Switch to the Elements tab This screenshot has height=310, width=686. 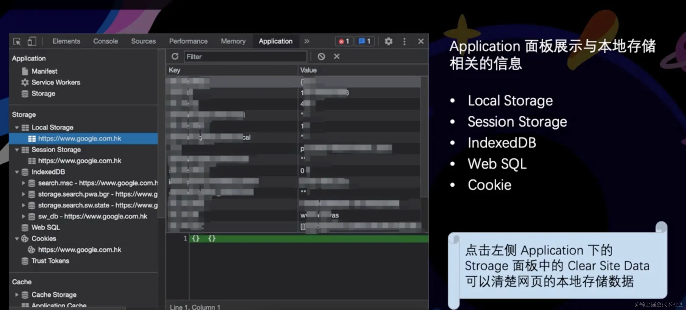click(66, 41)
